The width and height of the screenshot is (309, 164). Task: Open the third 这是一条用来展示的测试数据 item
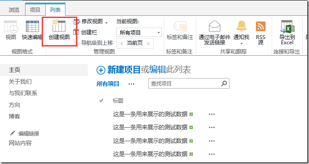150,141
